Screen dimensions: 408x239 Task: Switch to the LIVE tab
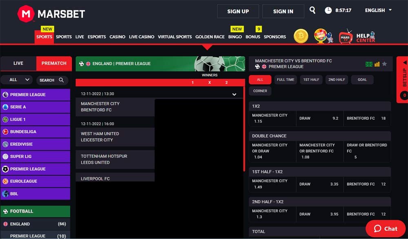tap(18, 63)
